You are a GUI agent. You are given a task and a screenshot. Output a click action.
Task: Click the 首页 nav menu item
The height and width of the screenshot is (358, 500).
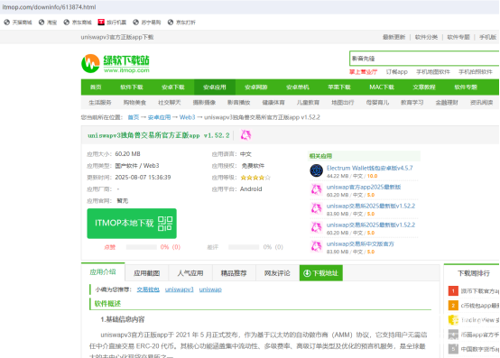click(x=96, y=87)
